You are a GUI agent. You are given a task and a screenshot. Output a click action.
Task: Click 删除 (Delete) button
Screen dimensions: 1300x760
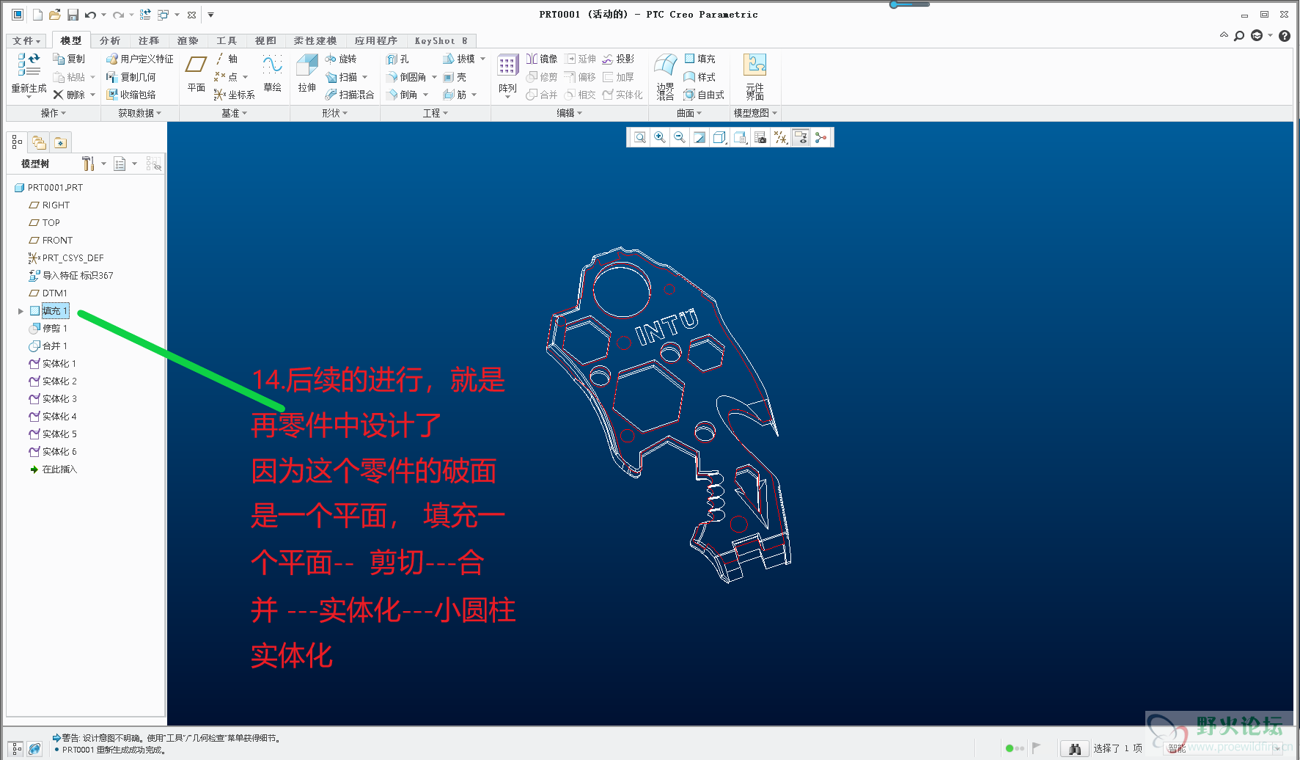(69, 95)
